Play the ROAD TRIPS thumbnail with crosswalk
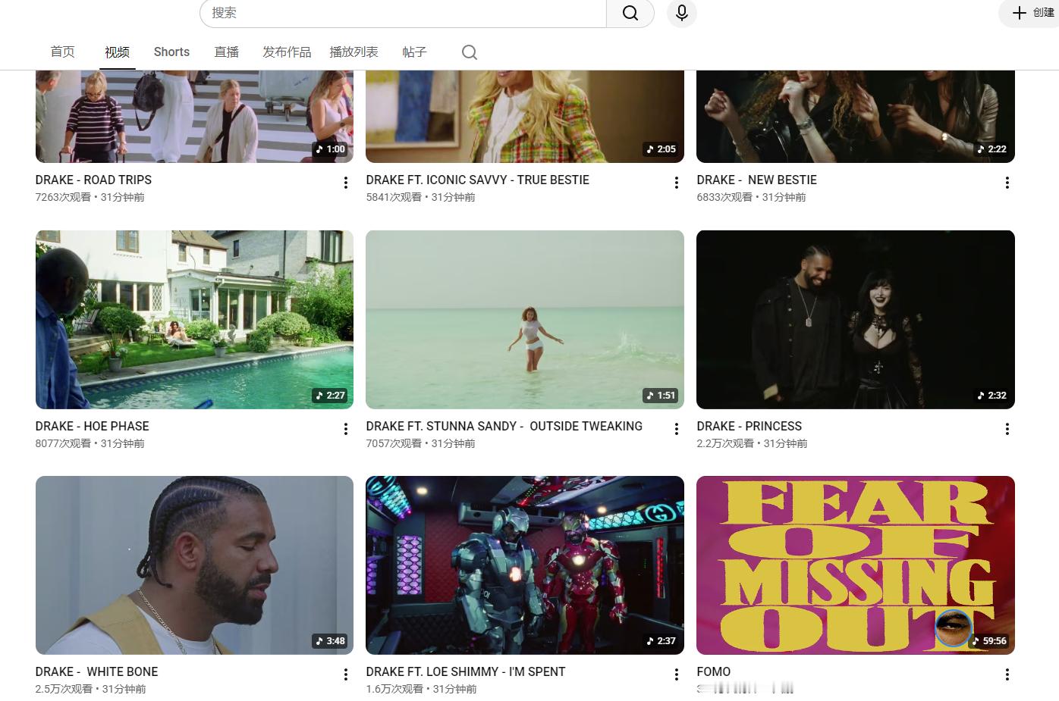 [x=194, y=116]
